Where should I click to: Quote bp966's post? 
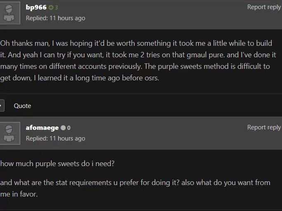(x=22, y=106)
